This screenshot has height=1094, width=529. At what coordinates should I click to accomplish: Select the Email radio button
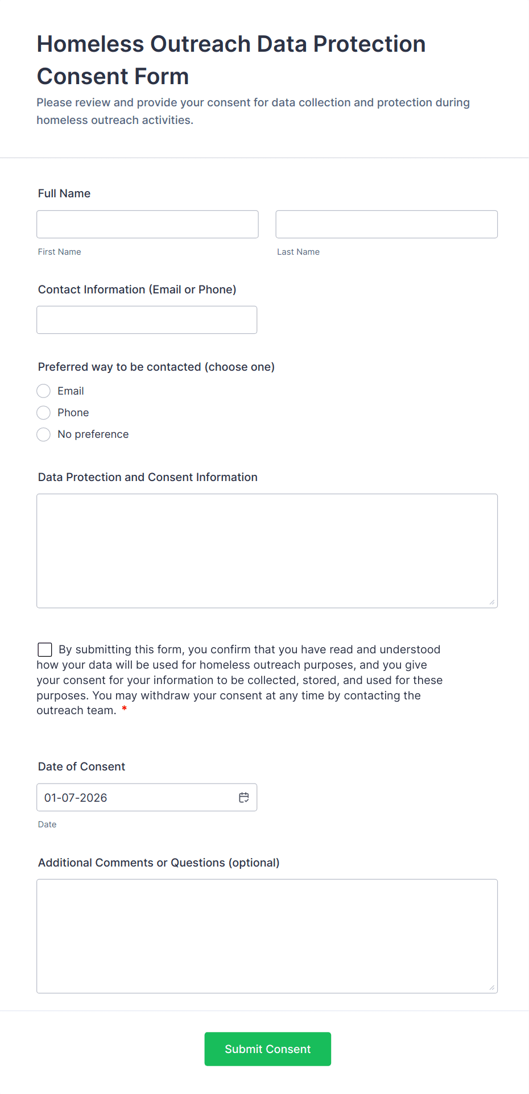click(x=44, y=391)
